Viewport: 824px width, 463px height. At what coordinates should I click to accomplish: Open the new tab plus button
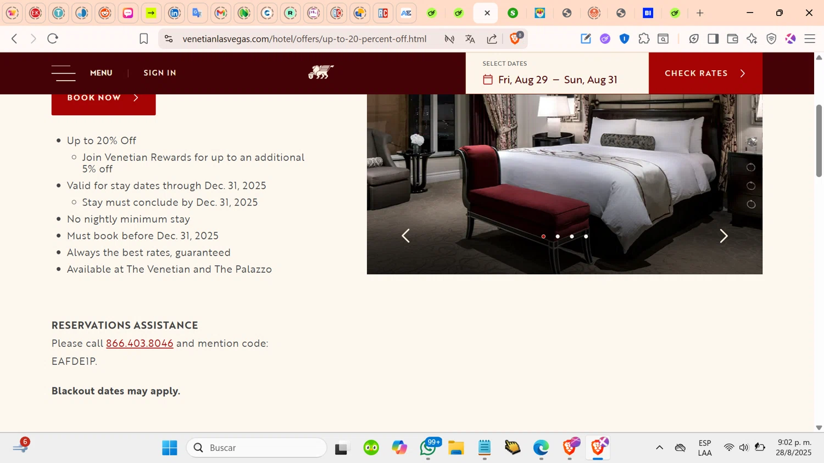click(700, 13)
